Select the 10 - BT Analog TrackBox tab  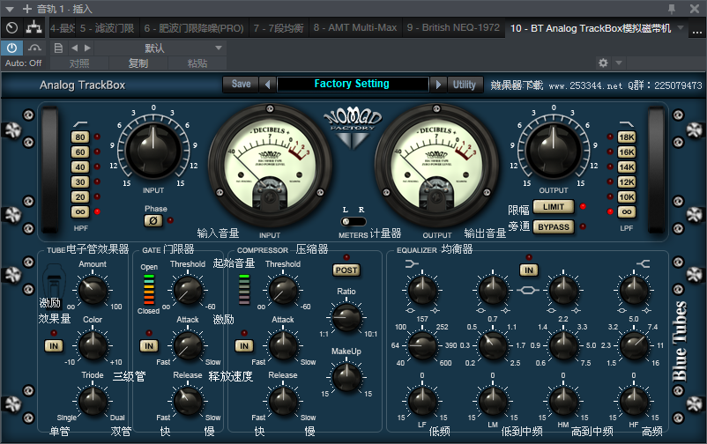click(x=591, y=28)
